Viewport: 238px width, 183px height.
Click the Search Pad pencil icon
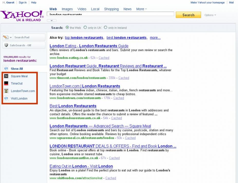click(x=5, y=37)
